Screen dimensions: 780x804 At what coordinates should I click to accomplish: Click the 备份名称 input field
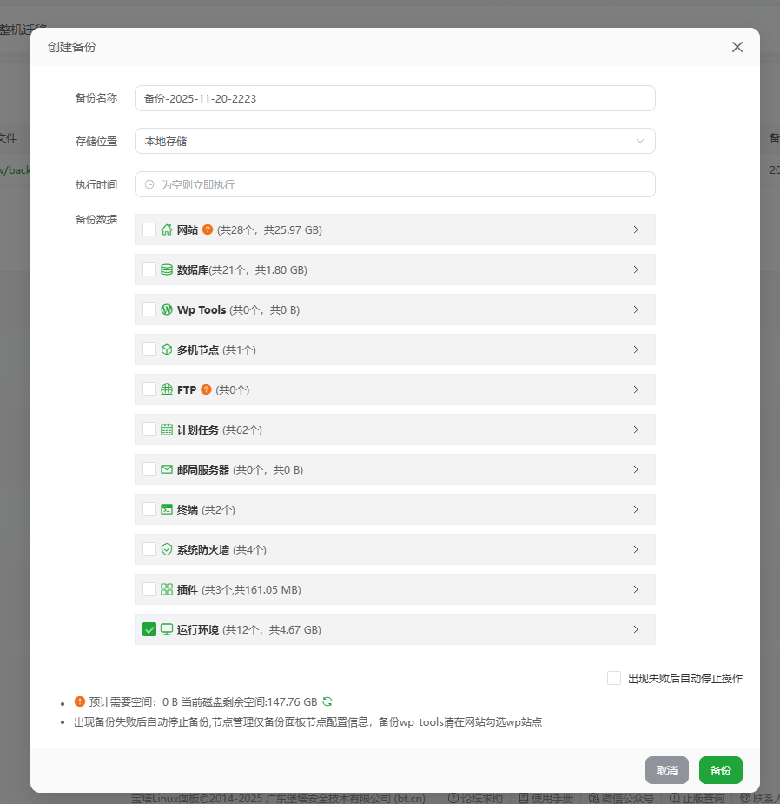[394, 97]
